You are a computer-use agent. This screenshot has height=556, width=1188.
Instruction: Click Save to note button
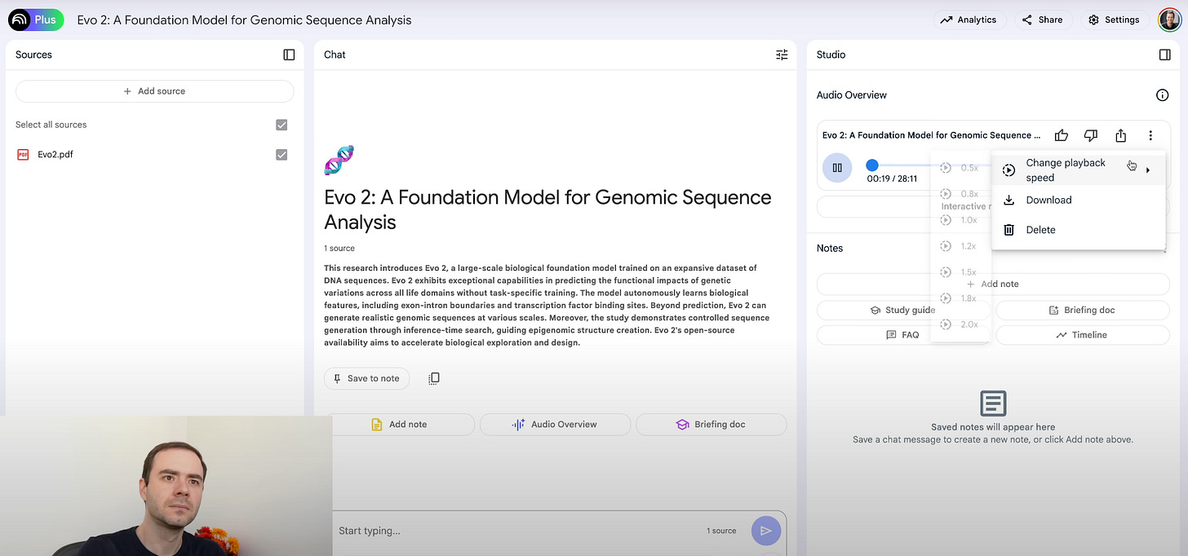pyautogui.click(x=366, y=378)
